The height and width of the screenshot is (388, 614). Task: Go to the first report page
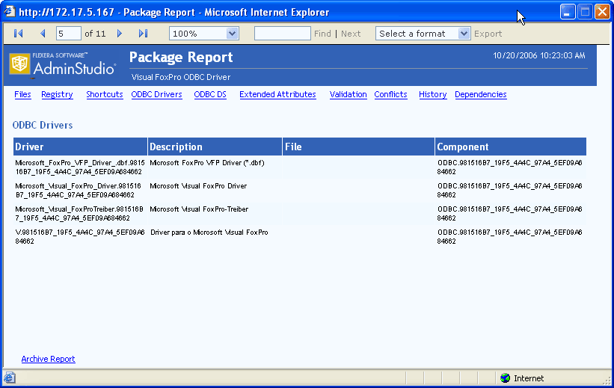[x=19, y=34]
